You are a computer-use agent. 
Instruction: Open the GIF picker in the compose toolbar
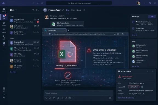62,98
